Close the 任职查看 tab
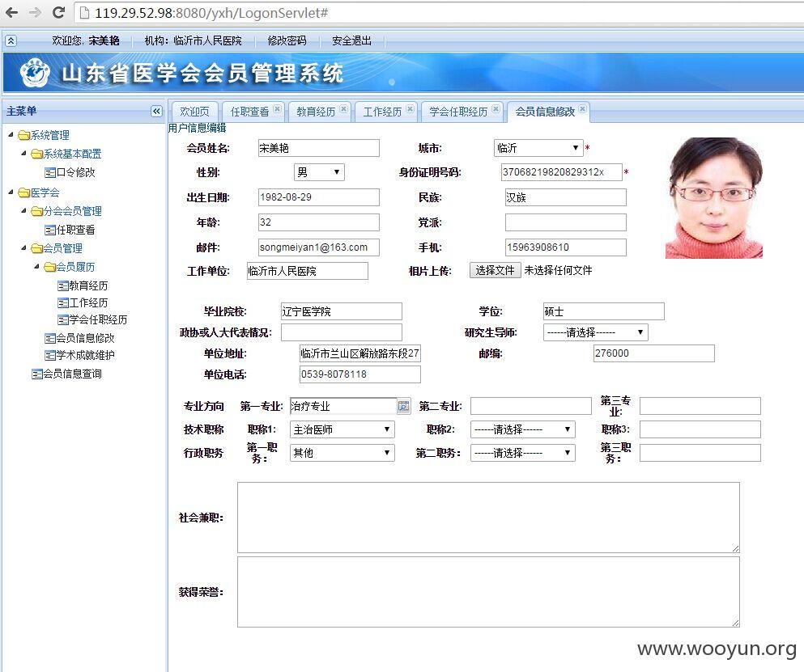Image resolution: width=804 pixels, height=672 pixels. tap(277, 108)
